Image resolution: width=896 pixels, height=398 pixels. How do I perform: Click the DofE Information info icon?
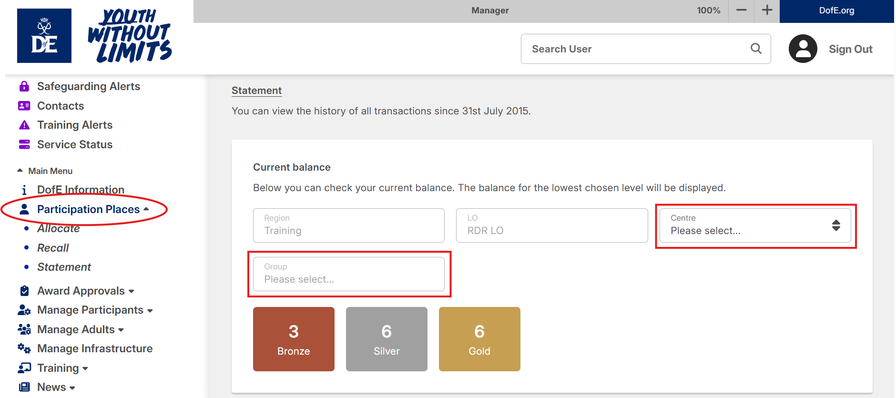point(24,190)
